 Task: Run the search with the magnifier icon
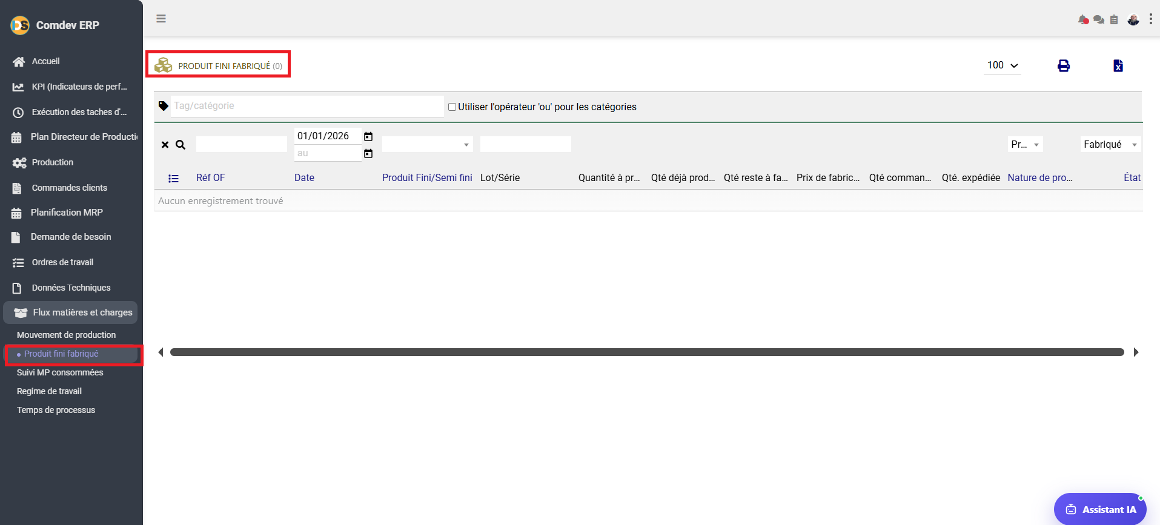coord(181,145)
